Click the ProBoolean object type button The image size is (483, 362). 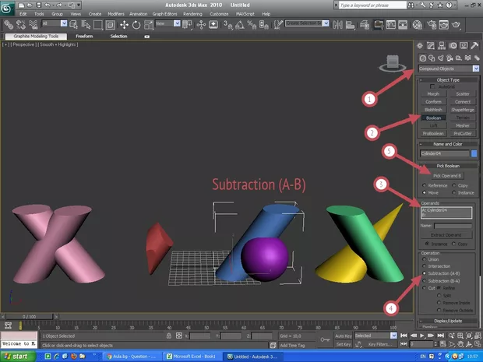pyautogui.click(x=433, y=133)
